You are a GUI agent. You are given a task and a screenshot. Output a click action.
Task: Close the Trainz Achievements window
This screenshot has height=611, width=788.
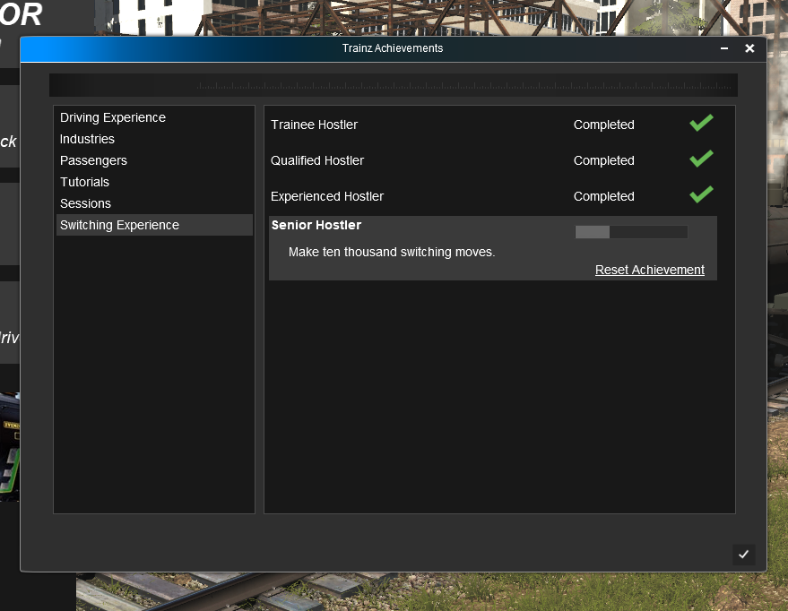[x=749, y=48]
